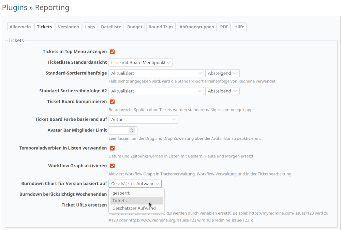Open the 'Standard-Sortierreihenfolge' dropdown showing Aktualisiert

click(156, 73)
